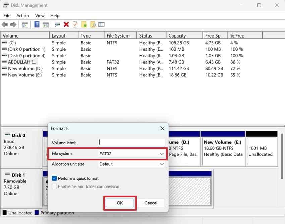Open the Help menu

55,16
